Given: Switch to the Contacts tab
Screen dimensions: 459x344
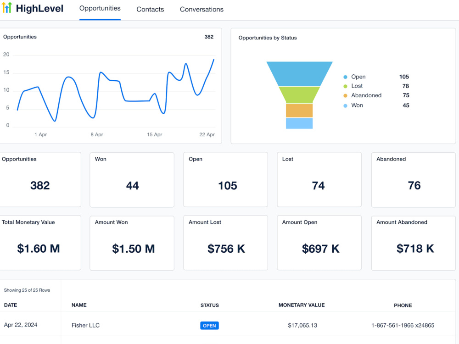Looking at the screenshot, I should coord(150,9).
